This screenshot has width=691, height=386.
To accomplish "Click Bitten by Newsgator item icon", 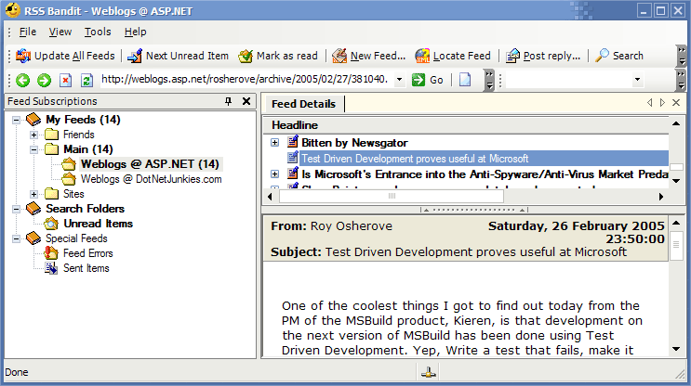I will pos(293,142).
